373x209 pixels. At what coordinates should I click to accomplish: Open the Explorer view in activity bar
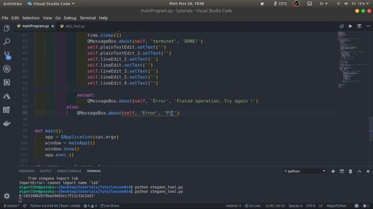pos(6,28)
